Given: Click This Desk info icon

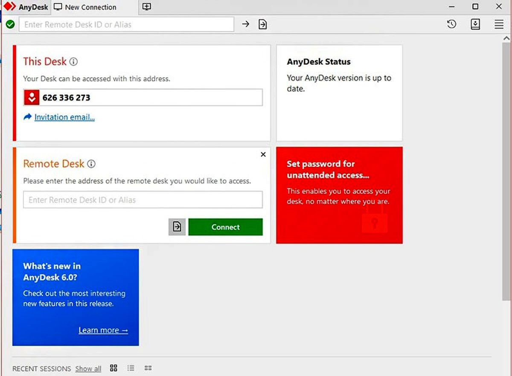Looking at the screenshot, I should (x=73, y=62).
